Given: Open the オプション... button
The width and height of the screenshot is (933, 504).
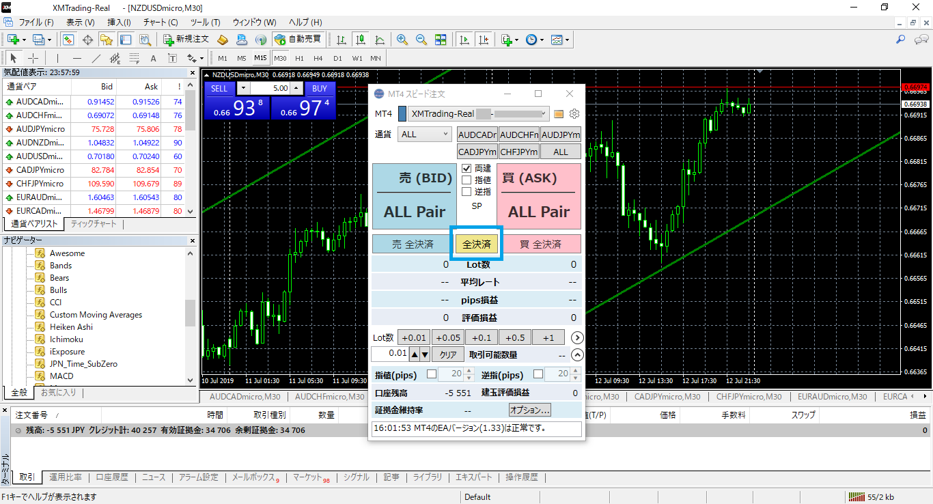Looking at the screenshot, I should [530, 410].
